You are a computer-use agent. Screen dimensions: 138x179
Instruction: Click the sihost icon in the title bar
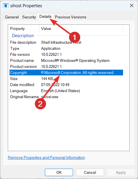coord(6,5)
